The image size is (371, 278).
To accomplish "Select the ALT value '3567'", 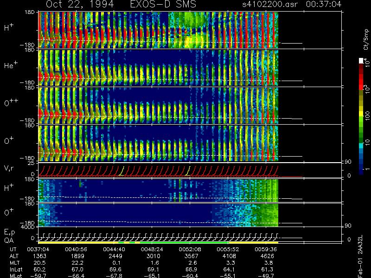I will (x=191, y=256).
